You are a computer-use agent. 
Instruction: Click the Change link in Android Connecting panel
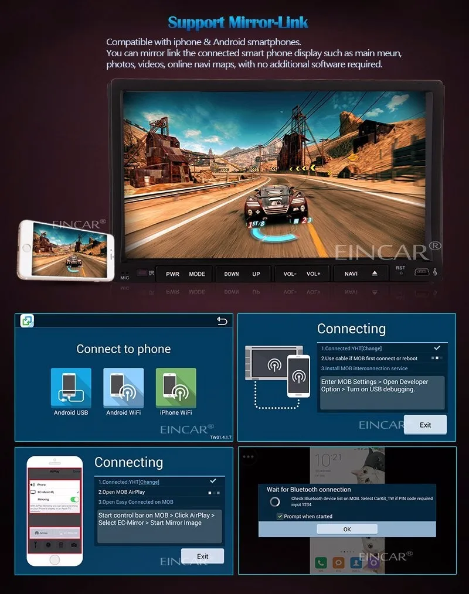coord(372,348)
